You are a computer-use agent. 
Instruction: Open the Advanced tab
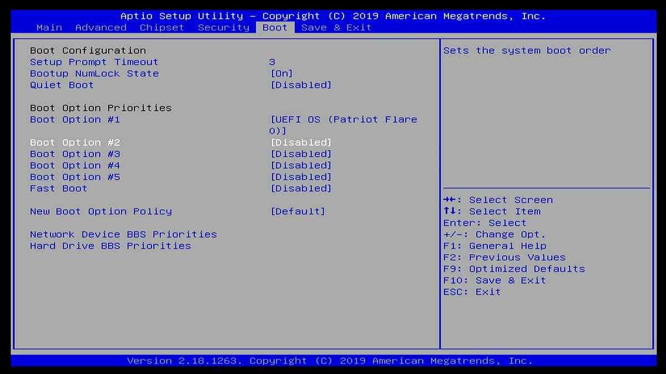pos(100,27)
